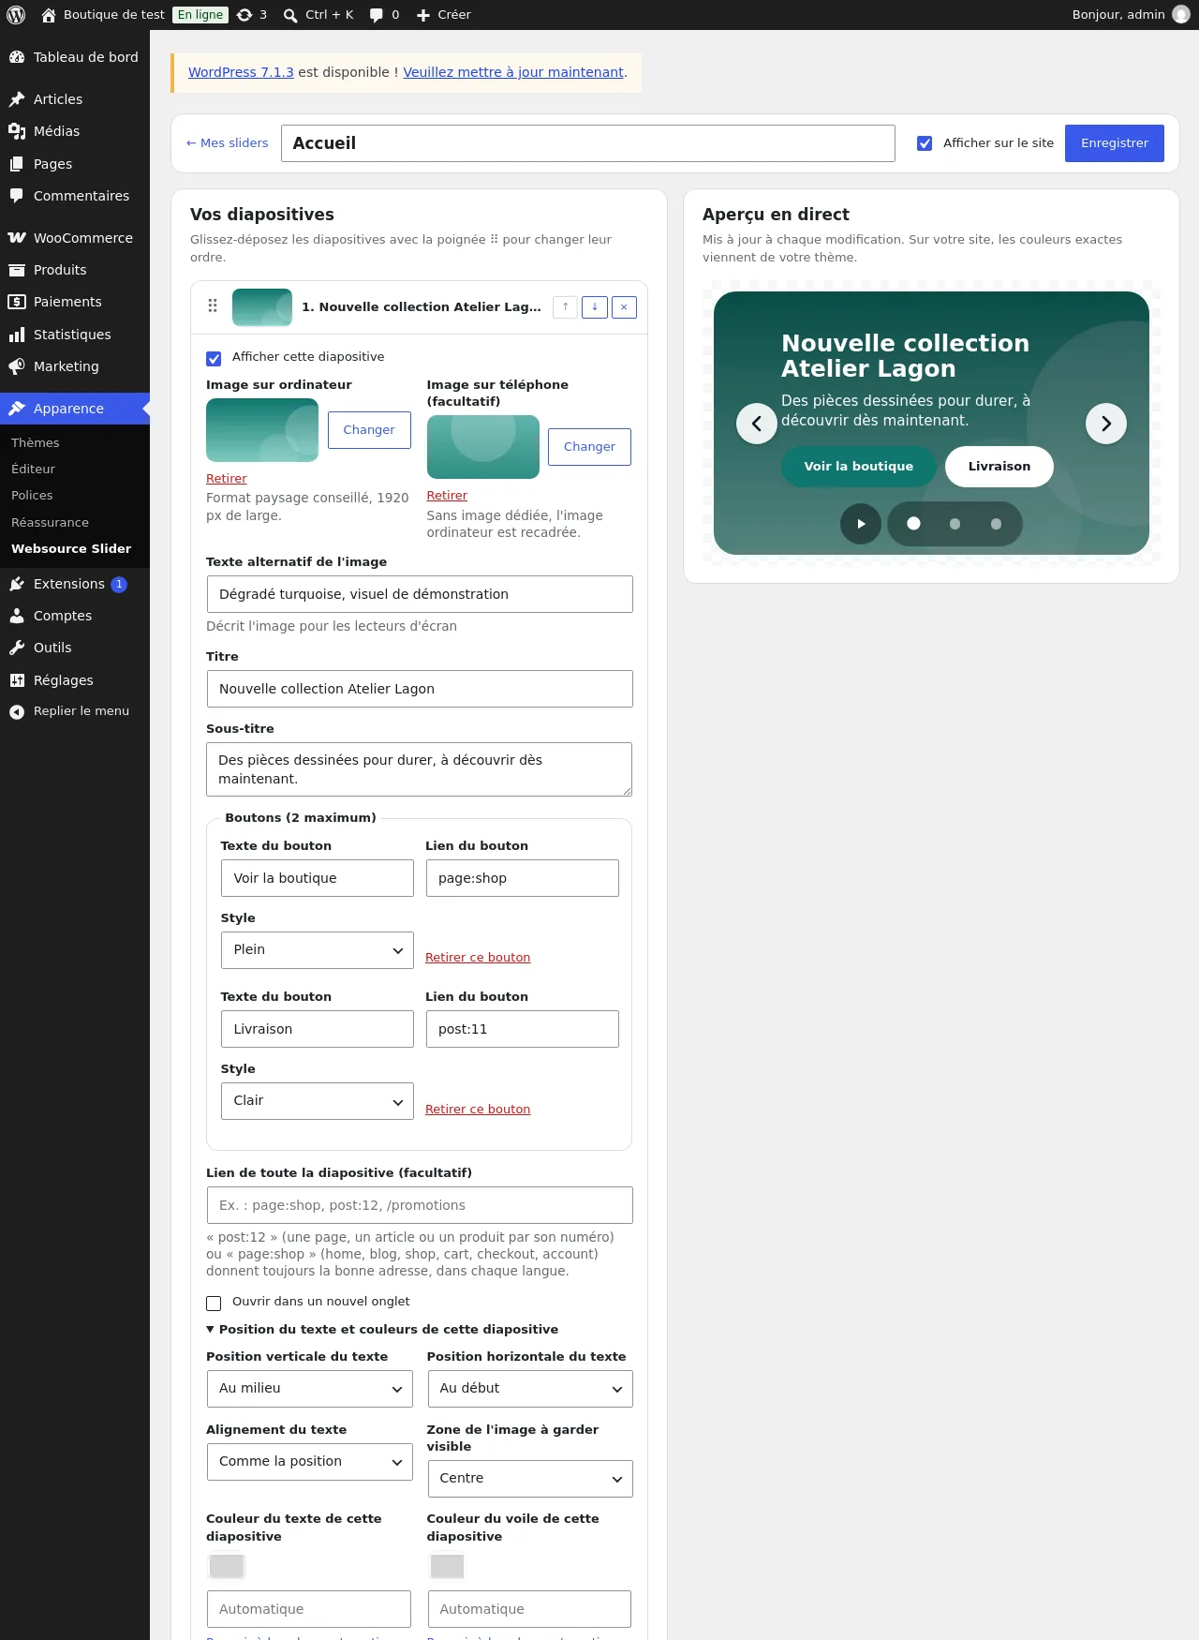Open Position verticale du texte dropdown
Image resolution: width=1199 pixels, height=1640 pixels.
pyautogui.click(x=309, y=1389)
